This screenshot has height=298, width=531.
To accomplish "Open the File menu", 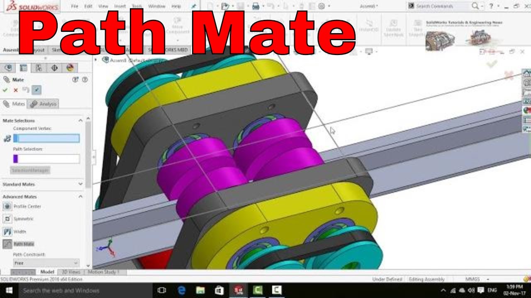I will point(75,6).
